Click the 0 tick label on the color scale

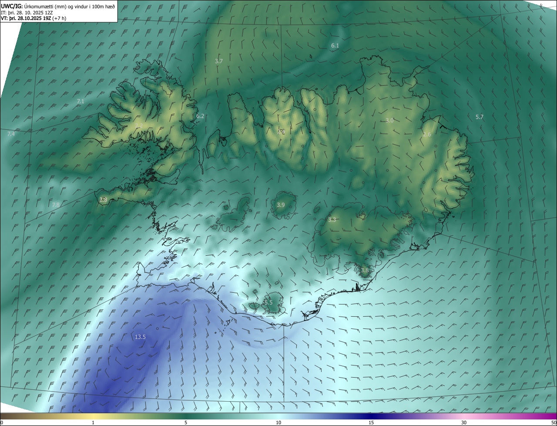[2, 423]
